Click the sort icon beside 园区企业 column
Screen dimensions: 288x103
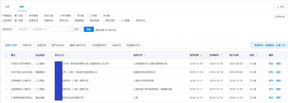(x=66, y=55)
